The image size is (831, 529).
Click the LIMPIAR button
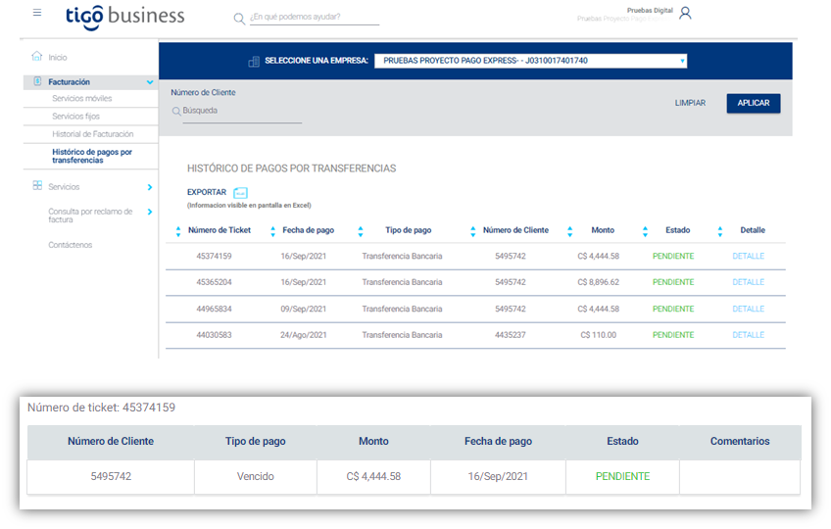pos(690,103)
